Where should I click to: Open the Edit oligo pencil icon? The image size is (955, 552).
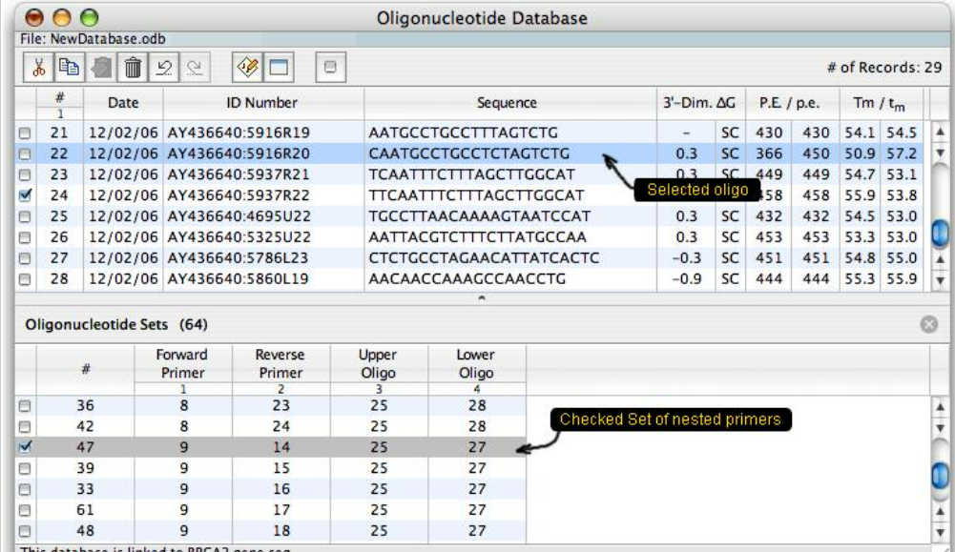[247, 67]
